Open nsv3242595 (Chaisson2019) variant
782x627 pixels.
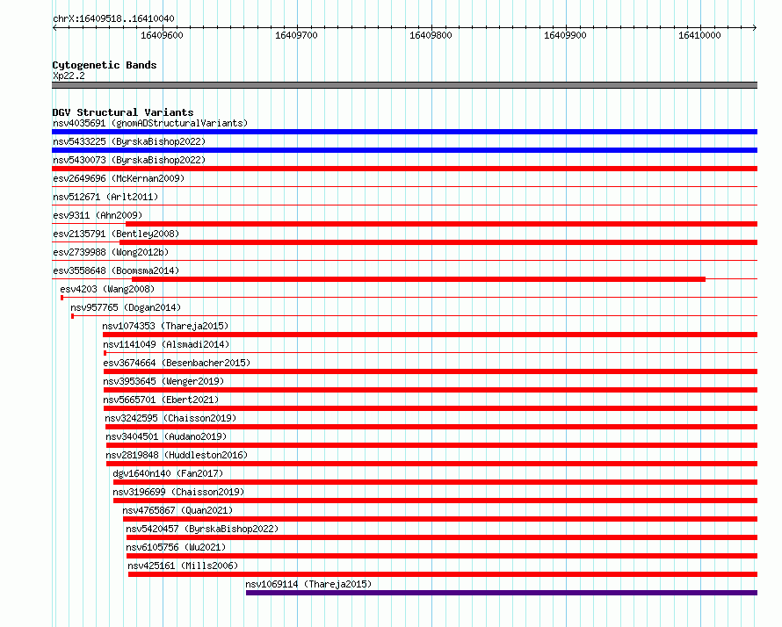[x=170, y=418]
